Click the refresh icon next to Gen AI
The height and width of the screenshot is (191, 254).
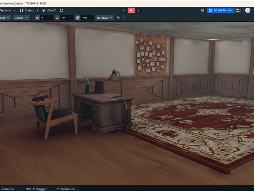pos(62,10)
